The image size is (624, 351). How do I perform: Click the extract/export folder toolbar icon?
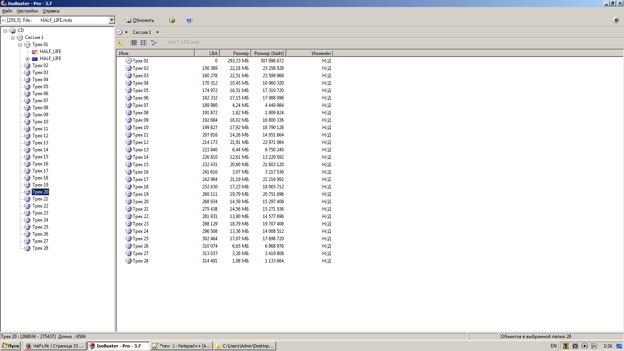tap(172, 20)
